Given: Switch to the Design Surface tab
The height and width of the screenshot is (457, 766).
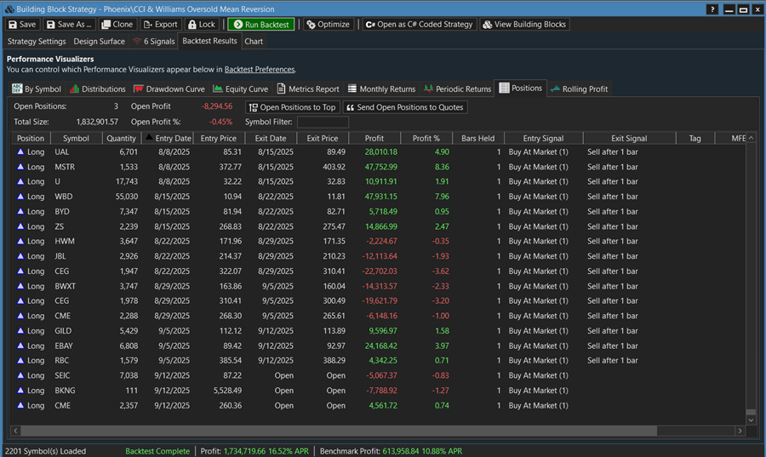Looking at the screenshot, I should [x=99, y=41].
